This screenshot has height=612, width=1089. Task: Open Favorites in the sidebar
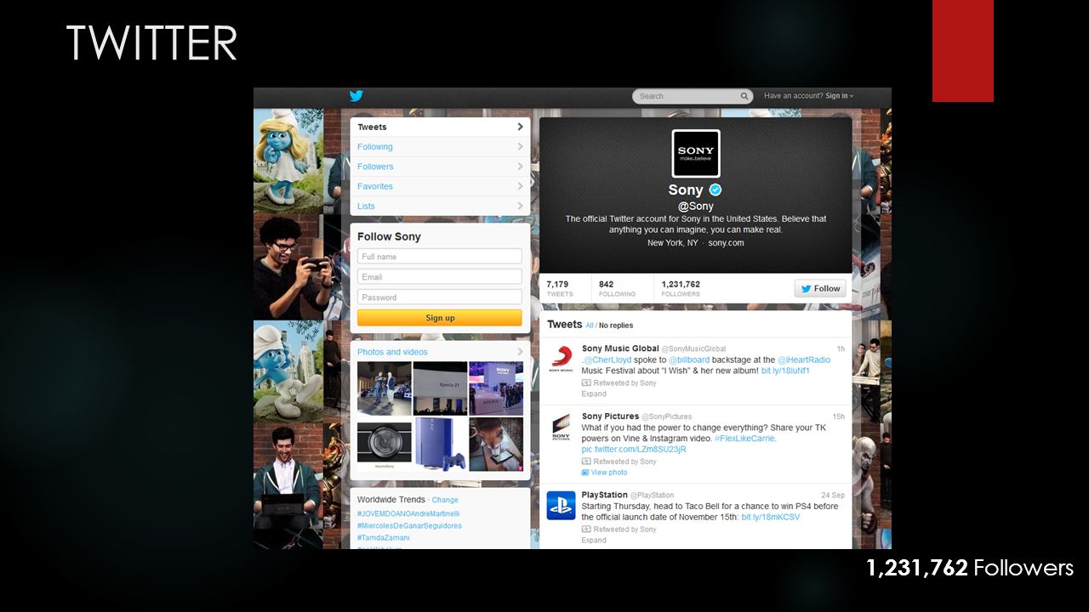[440, 186]
